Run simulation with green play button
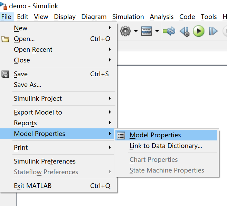This screenshot has width=227, height=206. (x=199, y=31)
